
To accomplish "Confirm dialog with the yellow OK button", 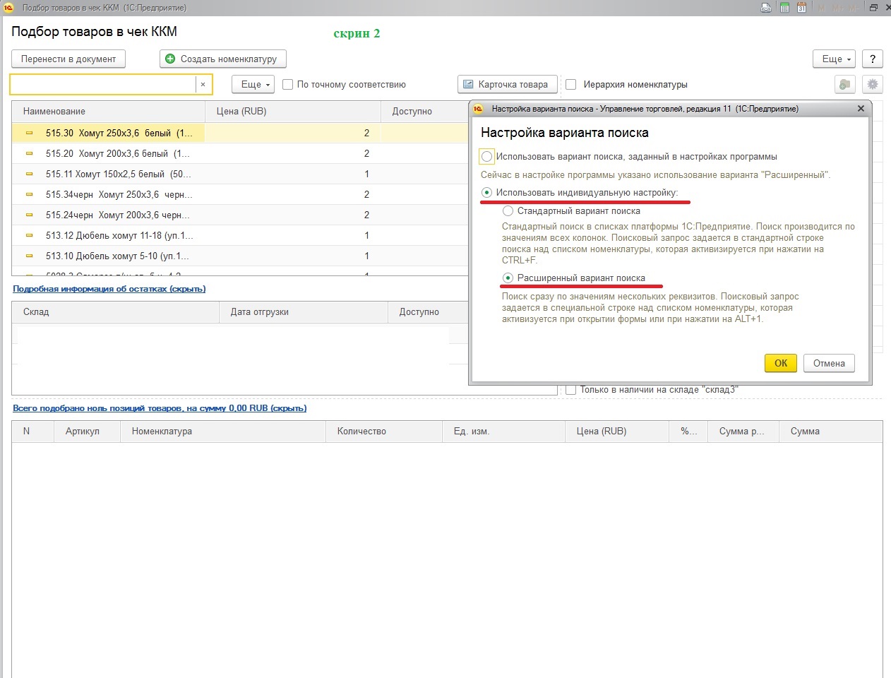I will [x=780, y=363].
